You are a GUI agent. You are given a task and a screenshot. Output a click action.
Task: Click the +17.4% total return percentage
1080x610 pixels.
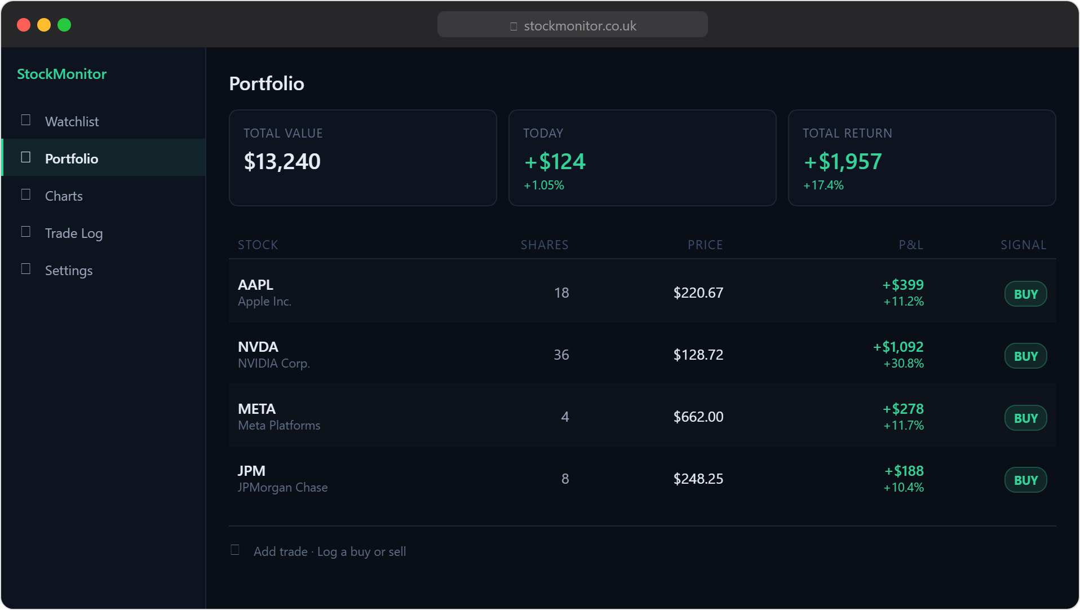824,185
